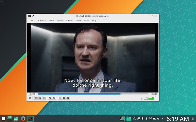
Task: Toggle total duration display 1:28:22
Action: coord(154,94)
